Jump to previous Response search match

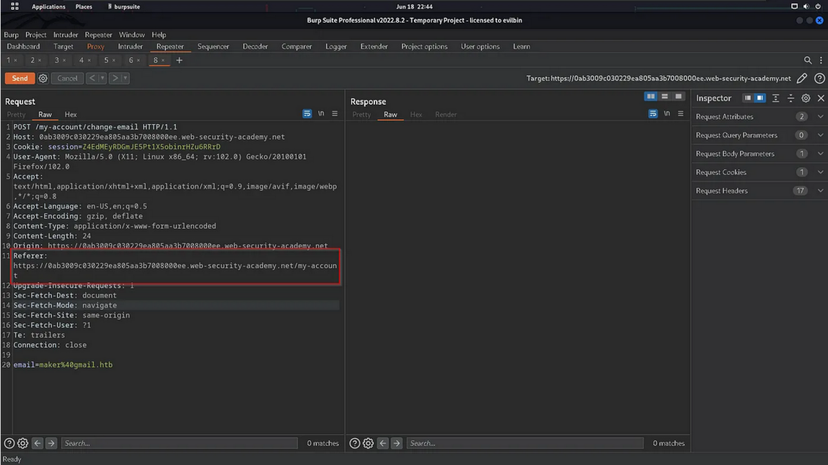point(384,443)
